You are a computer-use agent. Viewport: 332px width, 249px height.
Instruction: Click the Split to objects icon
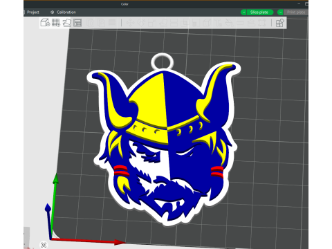91,23
